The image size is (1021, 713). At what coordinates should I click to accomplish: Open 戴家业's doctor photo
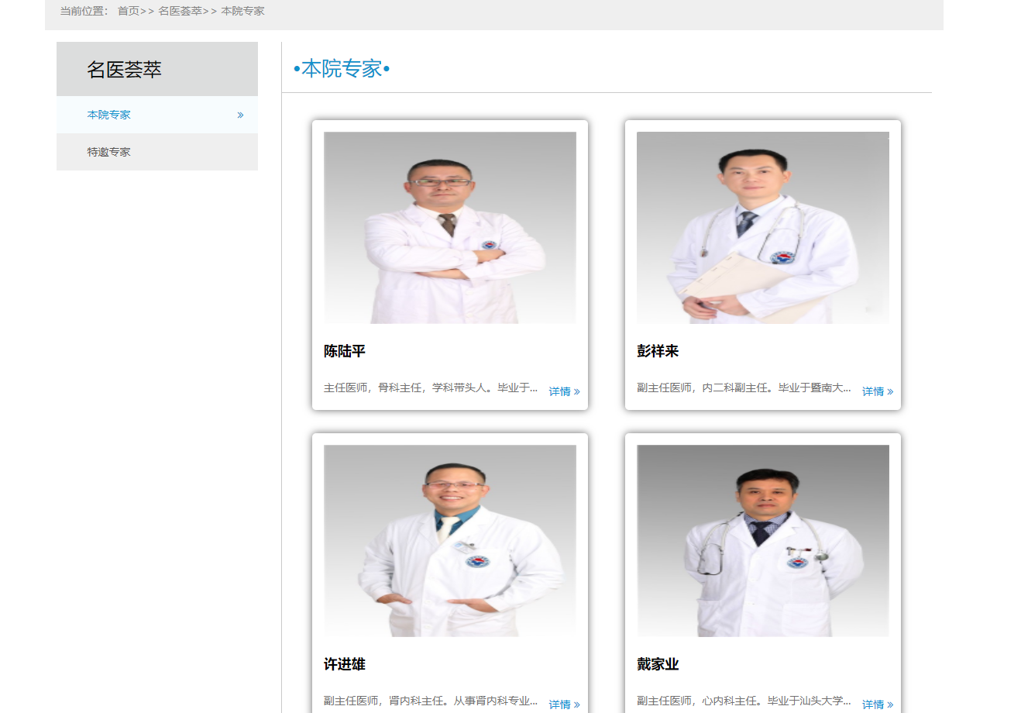click(763, 541)
